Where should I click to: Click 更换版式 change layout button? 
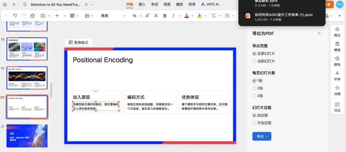pos(78,43)
